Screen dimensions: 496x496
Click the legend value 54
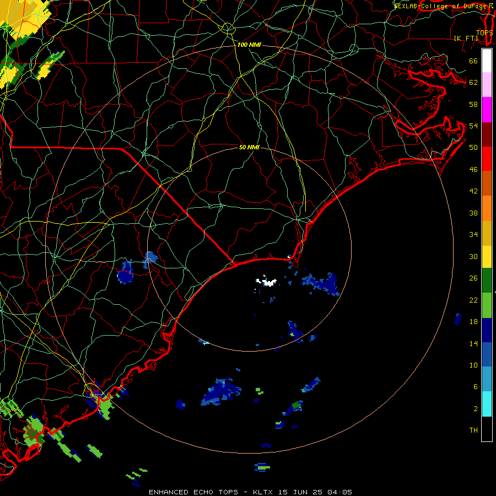click(473, 126)
